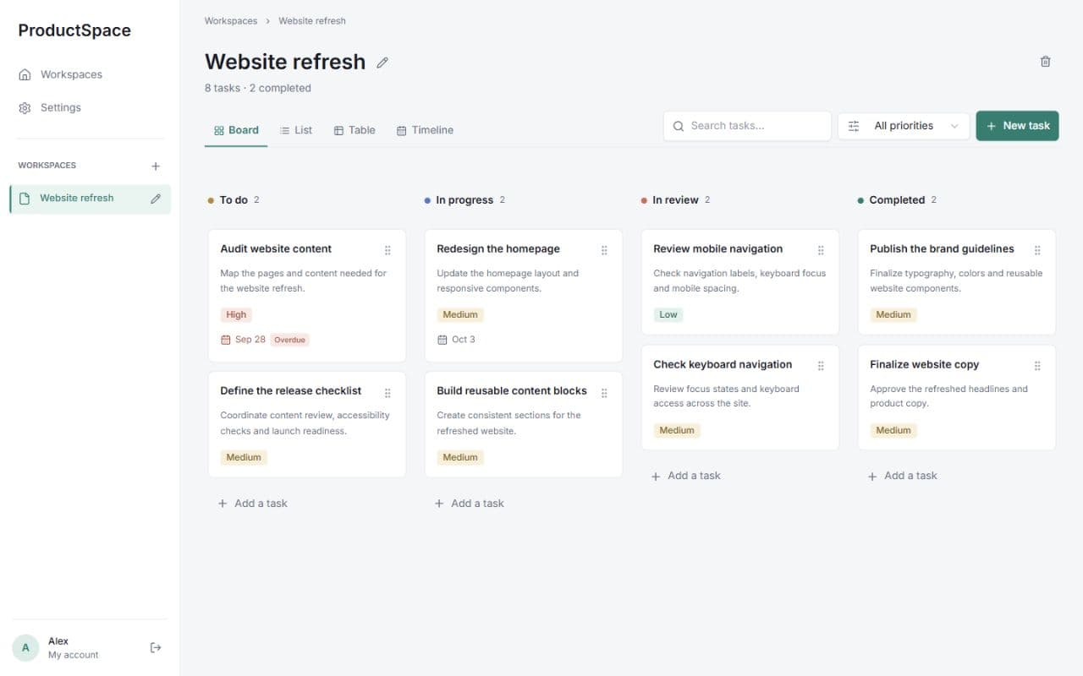Switch to the Table view tab
This screenshot has width=1083, height=676.
(x=355, y=130)
